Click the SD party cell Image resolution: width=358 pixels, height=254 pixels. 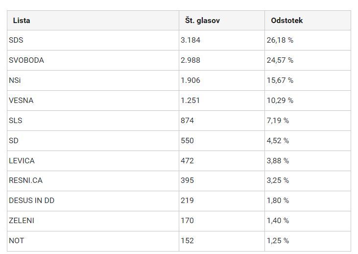click(x=14, y=141)
